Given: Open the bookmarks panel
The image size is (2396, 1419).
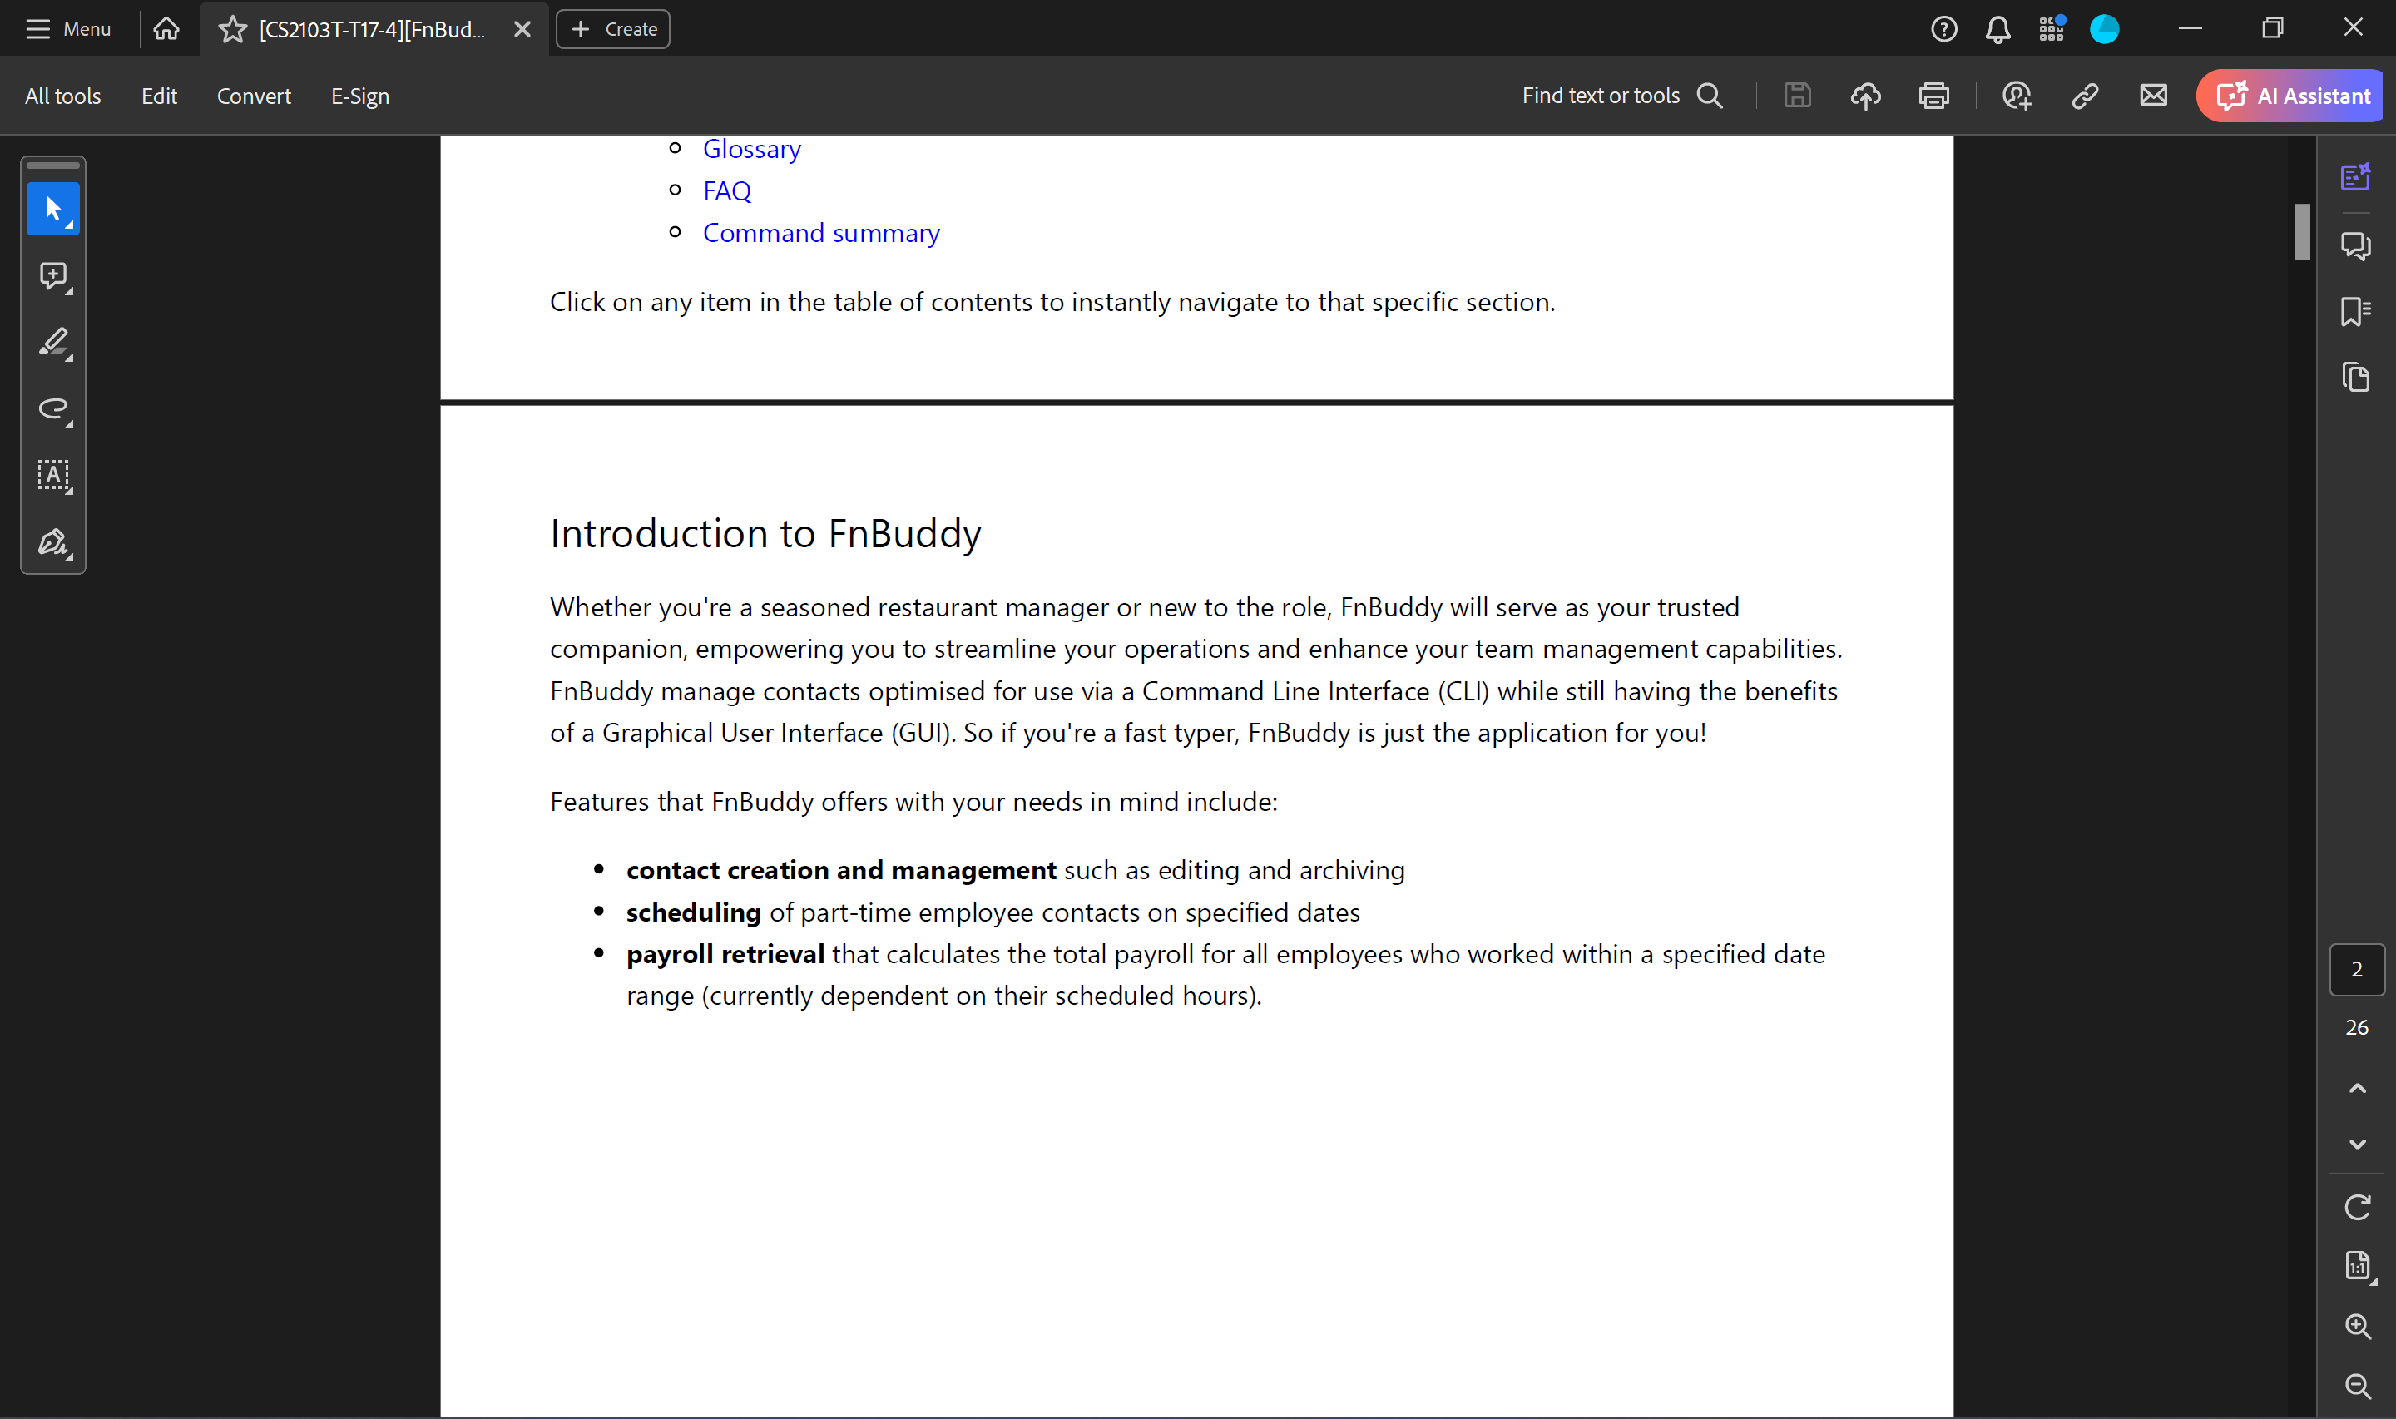Looking at the screenshot, I should point(2355,311).
